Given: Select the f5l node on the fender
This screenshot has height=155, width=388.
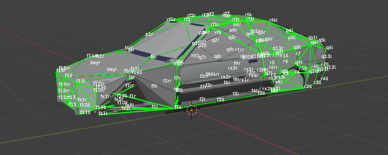Looking at the screenshot, I should [x=154, y=86].
